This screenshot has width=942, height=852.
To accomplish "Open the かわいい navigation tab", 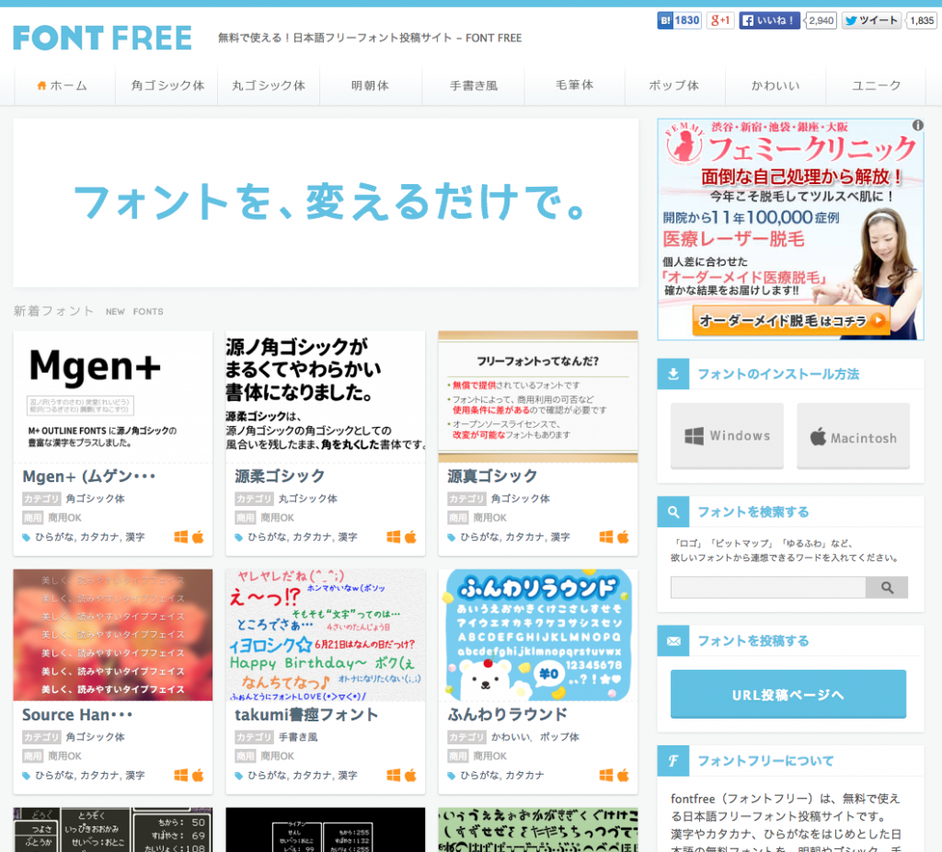I will click(x=775, y=86).
